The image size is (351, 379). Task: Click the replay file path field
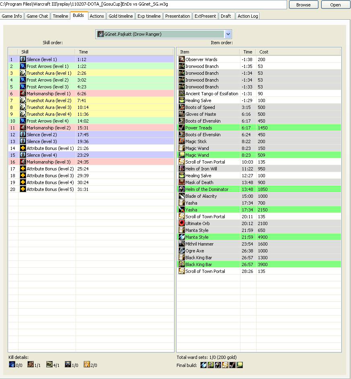pyautogui.click(x=143, y=4)
